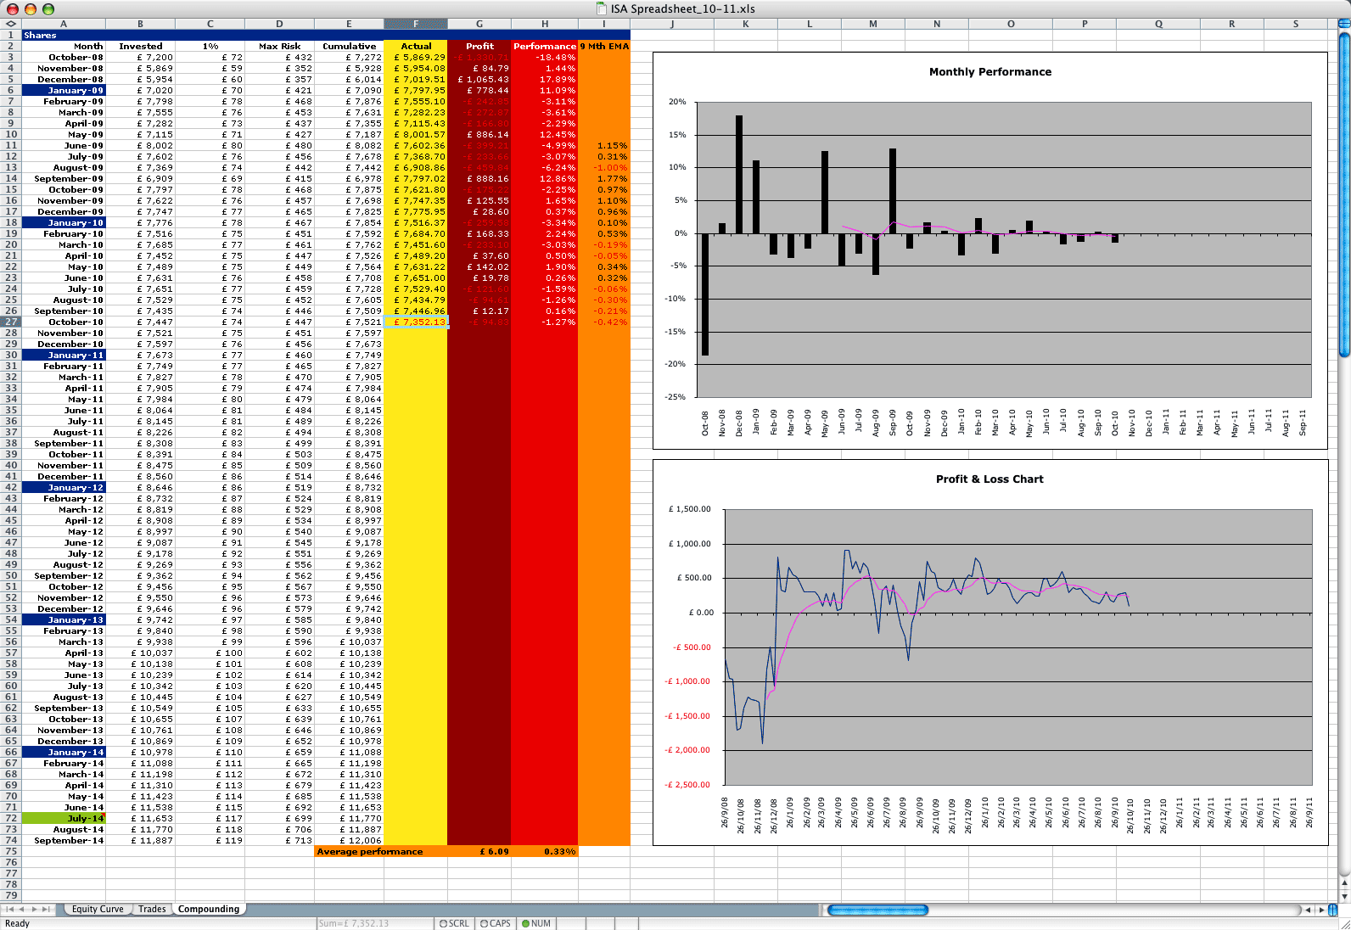Select the Shares header cell
The image size is (1351, 930).
[64, 36]
